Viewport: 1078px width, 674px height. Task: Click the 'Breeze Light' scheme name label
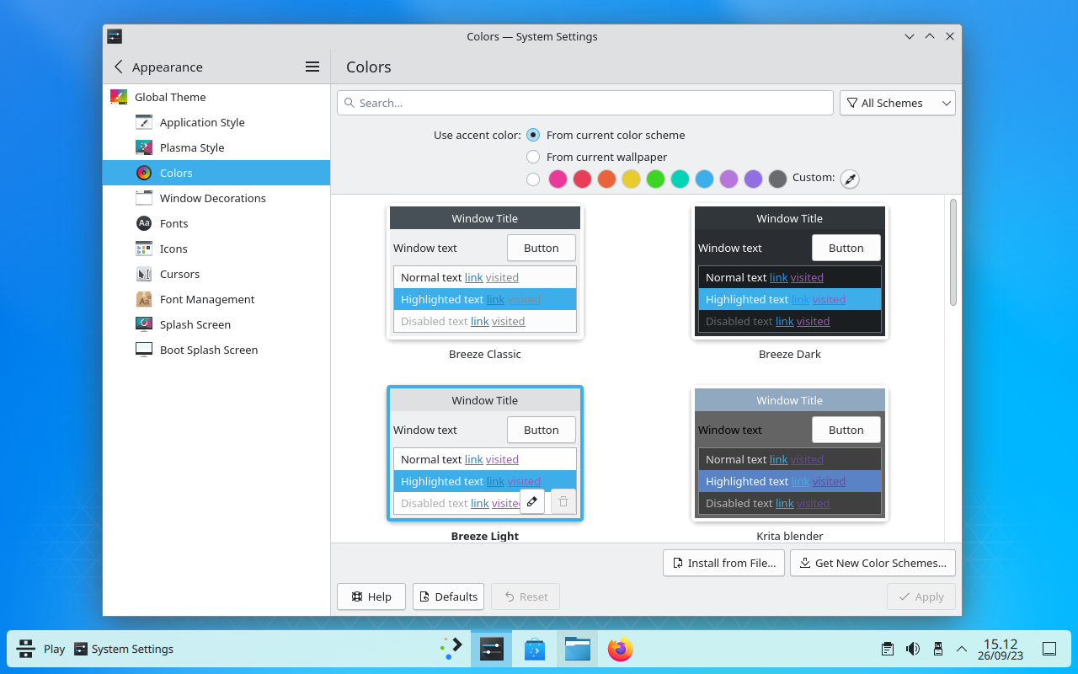pyautogui.click(x=485, y=536)
